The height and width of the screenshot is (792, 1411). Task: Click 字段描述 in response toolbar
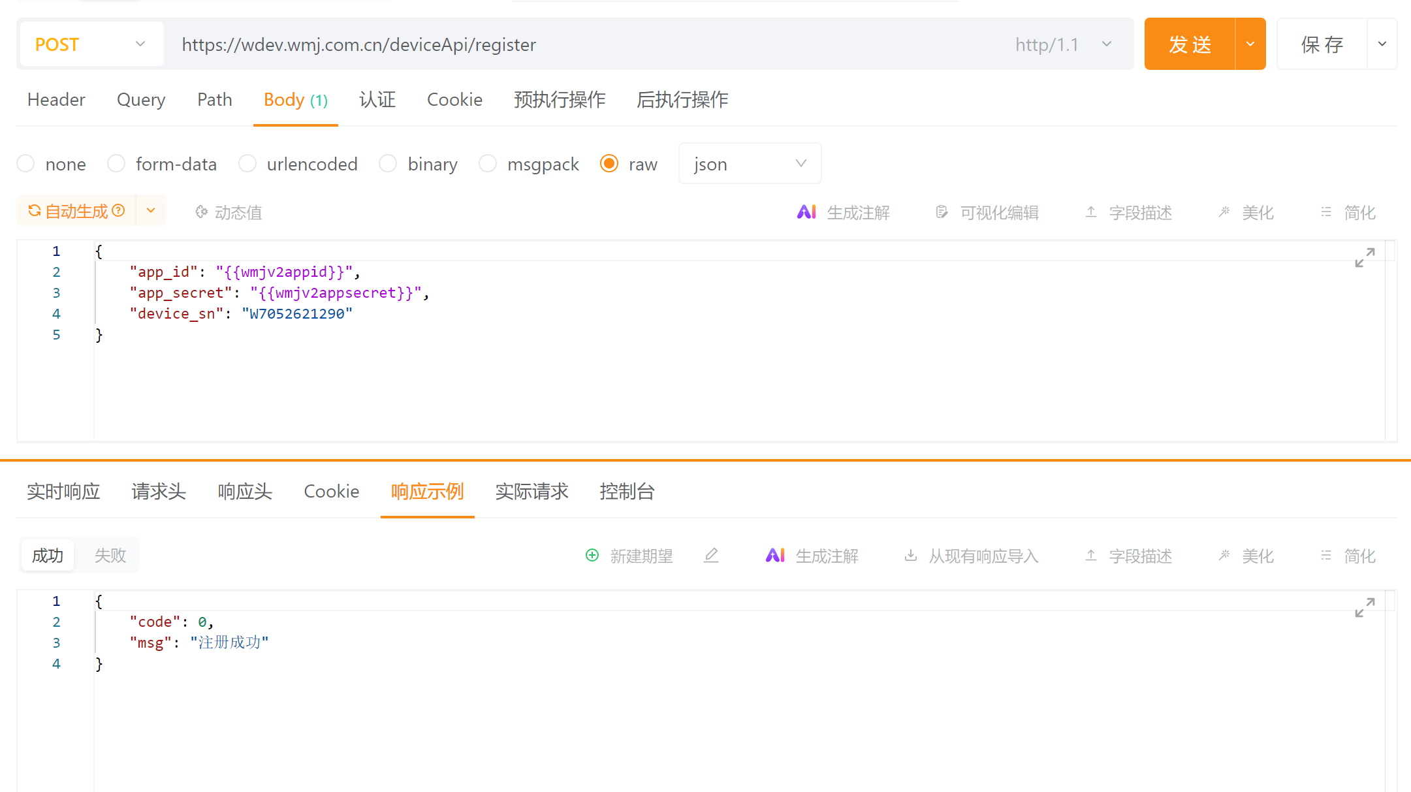(x=1128, y=556)
